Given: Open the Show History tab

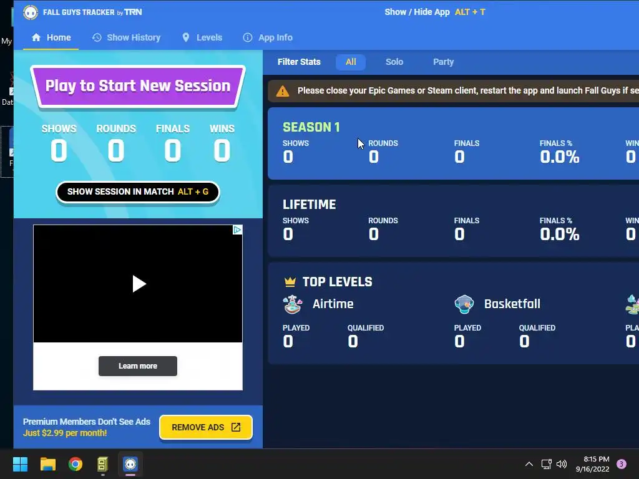Looking at the screenshot, I should coord(126,37).
